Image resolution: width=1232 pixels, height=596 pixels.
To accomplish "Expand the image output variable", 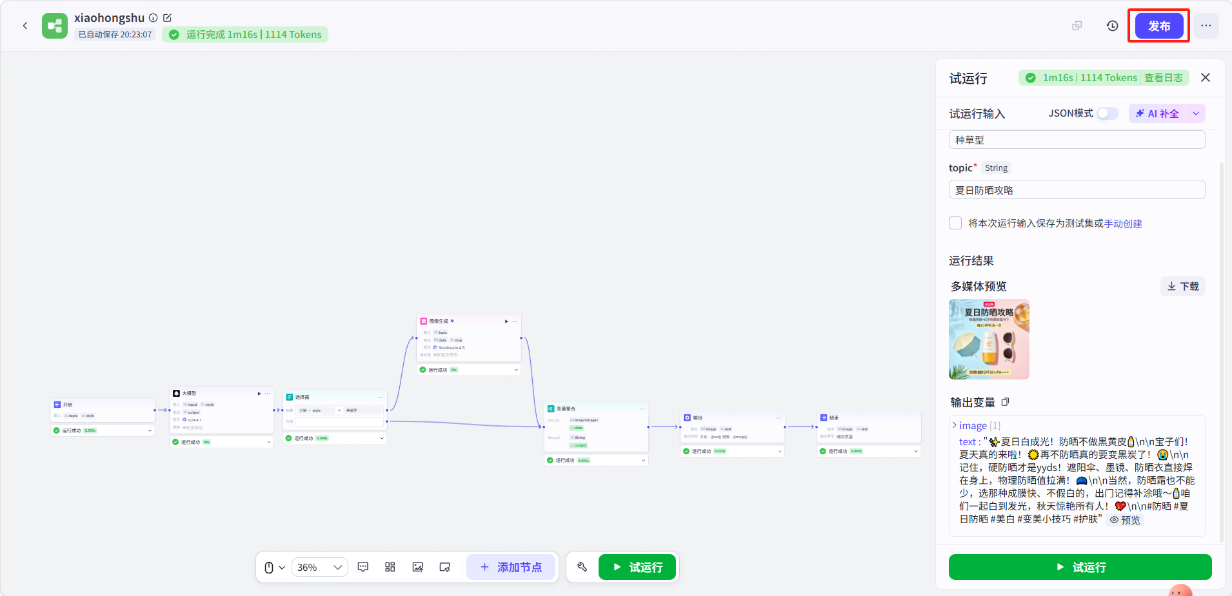I will coord(955,425).
